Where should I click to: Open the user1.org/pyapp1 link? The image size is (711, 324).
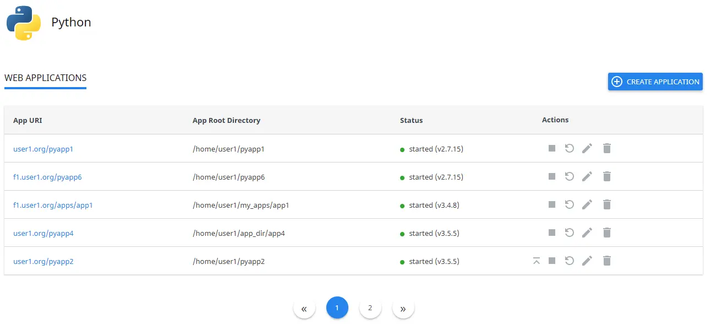(43, 149)
